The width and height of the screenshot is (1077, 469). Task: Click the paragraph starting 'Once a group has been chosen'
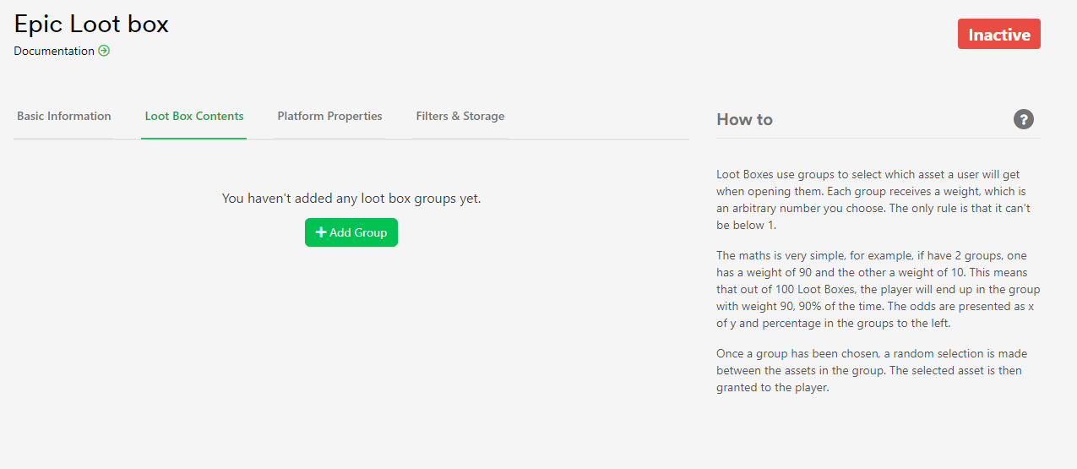click(872, 370)
